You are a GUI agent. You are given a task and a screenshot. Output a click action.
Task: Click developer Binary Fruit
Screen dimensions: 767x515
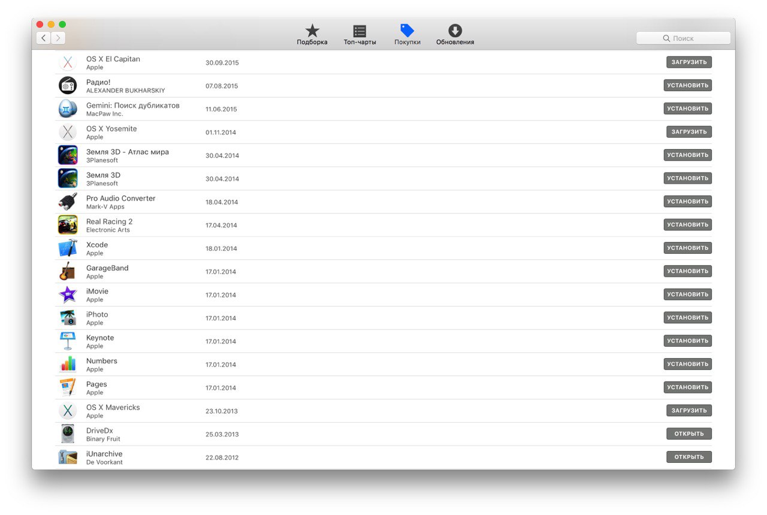(103, 439)
